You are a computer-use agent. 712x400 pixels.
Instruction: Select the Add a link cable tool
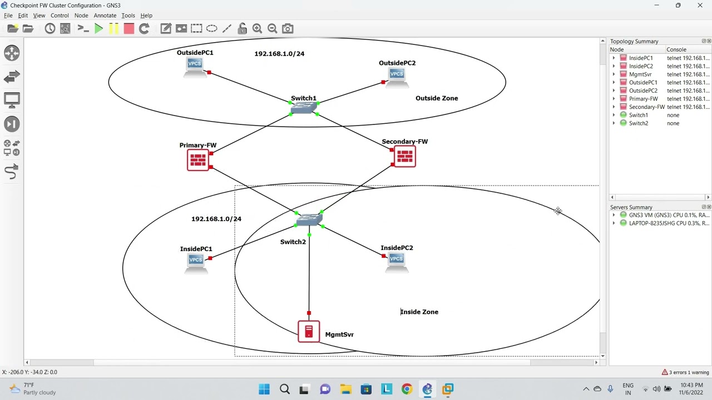tap(12, 172)
